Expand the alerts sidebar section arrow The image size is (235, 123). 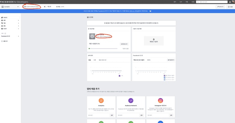point(19,26)
